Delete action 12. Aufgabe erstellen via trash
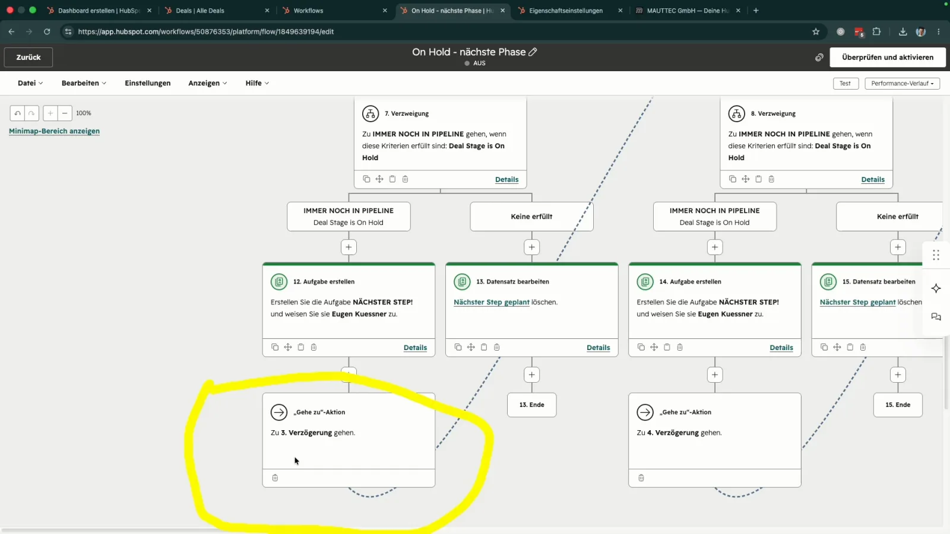Image resolution: width=950 pixels, height=534 pixels. tap(314, 347)
